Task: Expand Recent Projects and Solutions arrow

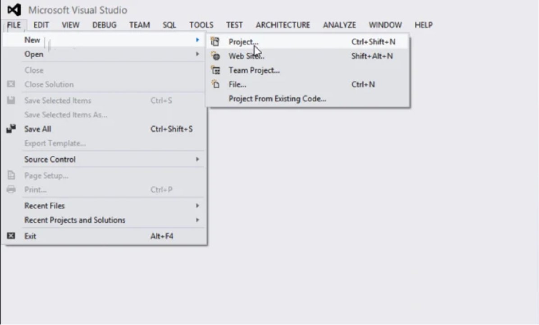Action: point(197,220)
